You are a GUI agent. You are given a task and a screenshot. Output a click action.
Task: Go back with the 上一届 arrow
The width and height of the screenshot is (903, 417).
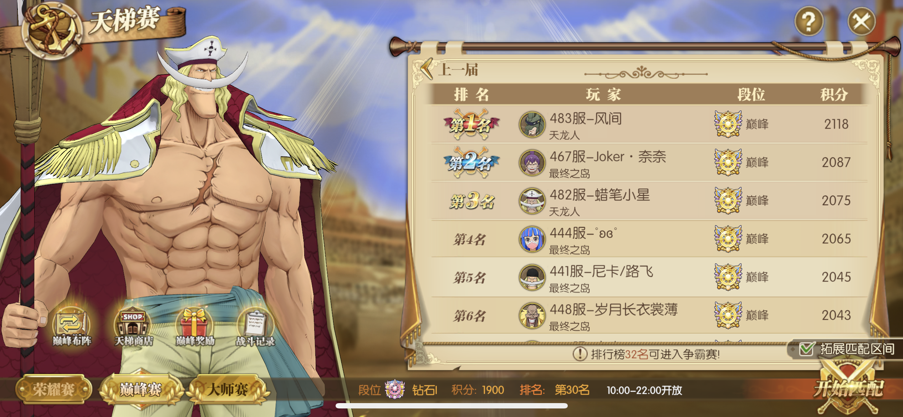point(427,69)
